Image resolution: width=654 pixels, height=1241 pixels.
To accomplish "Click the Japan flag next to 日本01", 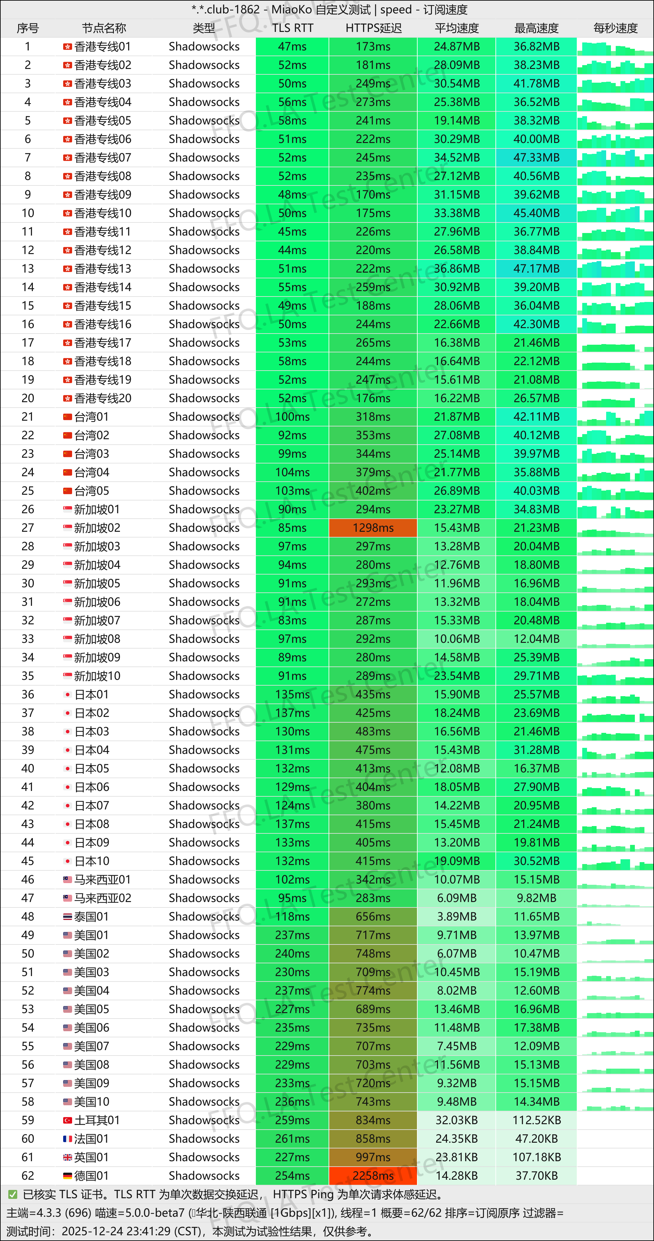I will (67, 694).
